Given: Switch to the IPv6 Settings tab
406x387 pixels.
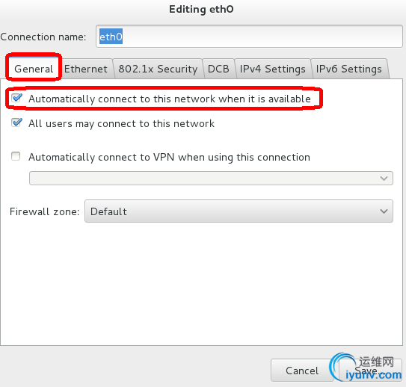Looking at the screenshot, I should click(349, 69).
